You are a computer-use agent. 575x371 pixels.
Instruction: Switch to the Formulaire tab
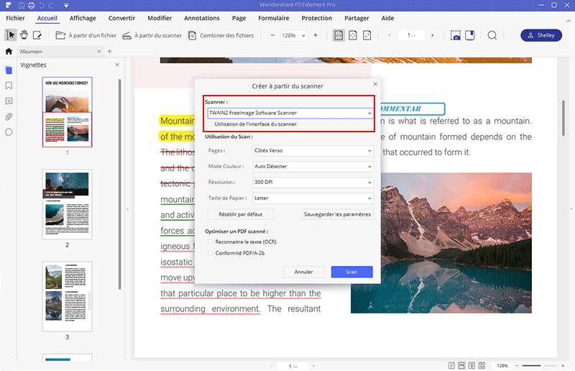274,18
